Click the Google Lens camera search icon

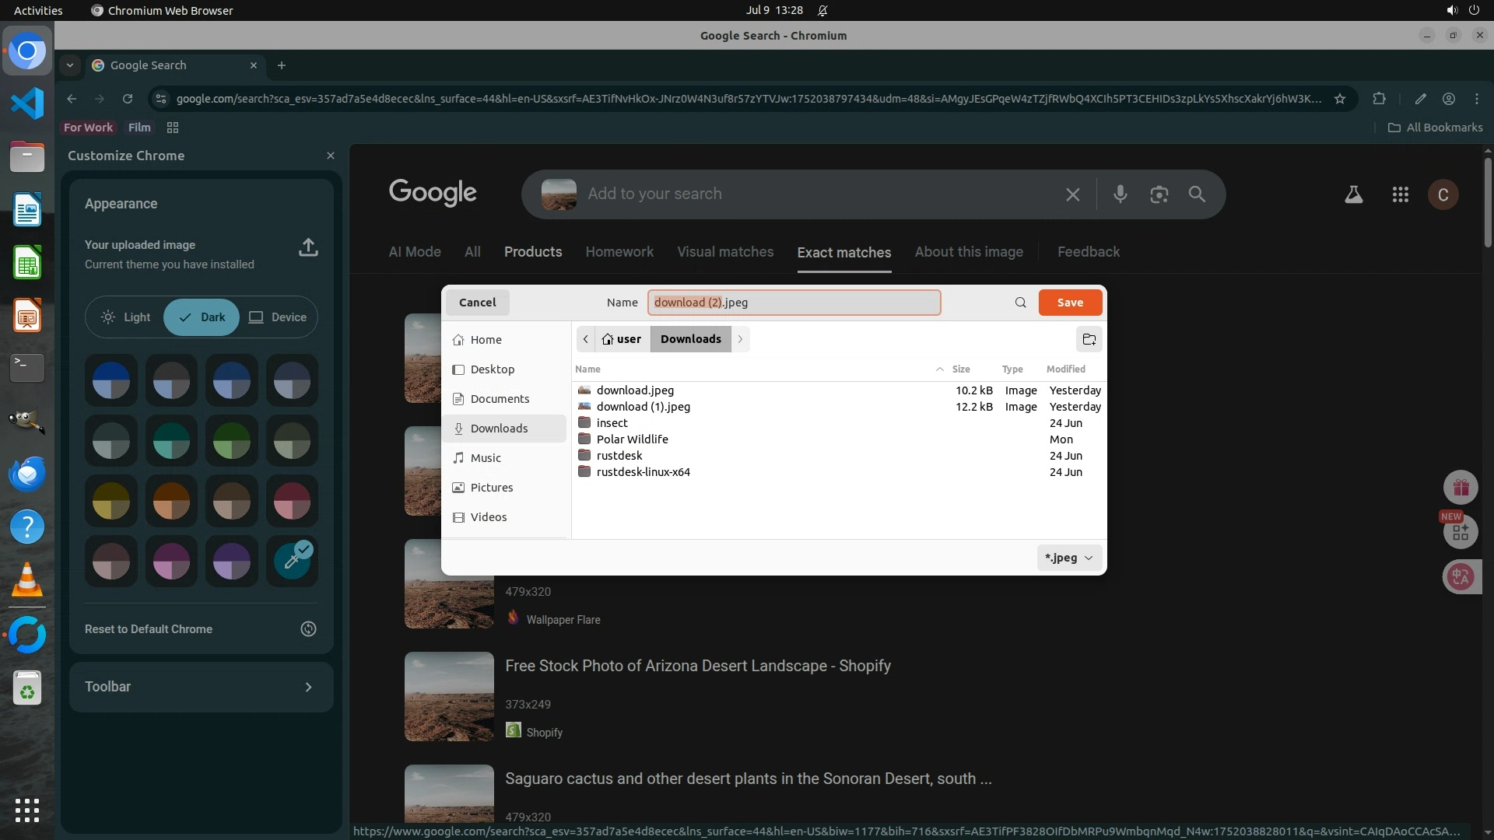(x=1159, y=194)
